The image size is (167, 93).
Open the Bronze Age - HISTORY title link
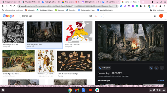tap(110, 73)
